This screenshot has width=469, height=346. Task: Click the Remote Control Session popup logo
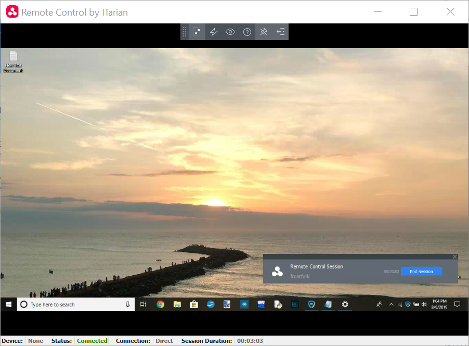[x=277, y=272]
